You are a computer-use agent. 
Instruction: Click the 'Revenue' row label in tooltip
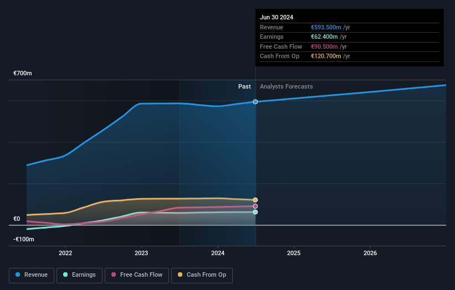click(x=272, y=27)
